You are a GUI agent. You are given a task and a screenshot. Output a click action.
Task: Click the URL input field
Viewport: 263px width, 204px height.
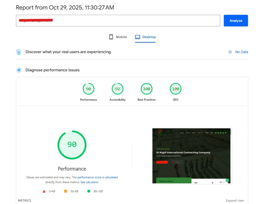pyautogui.click(x=118, y=21)
